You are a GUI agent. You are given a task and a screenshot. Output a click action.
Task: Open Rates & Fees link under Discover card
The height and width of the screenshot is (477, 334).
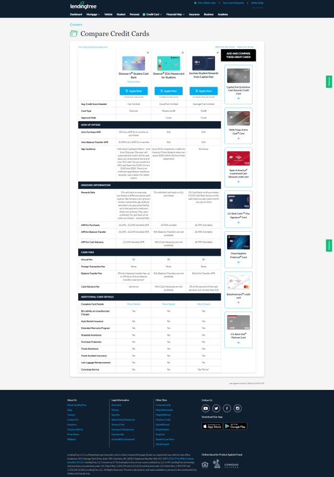134,81
